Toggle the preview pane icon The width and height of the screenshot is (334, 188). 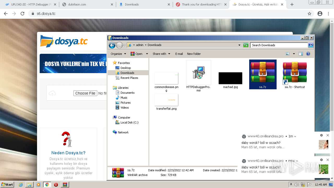[x=301, y=54]
